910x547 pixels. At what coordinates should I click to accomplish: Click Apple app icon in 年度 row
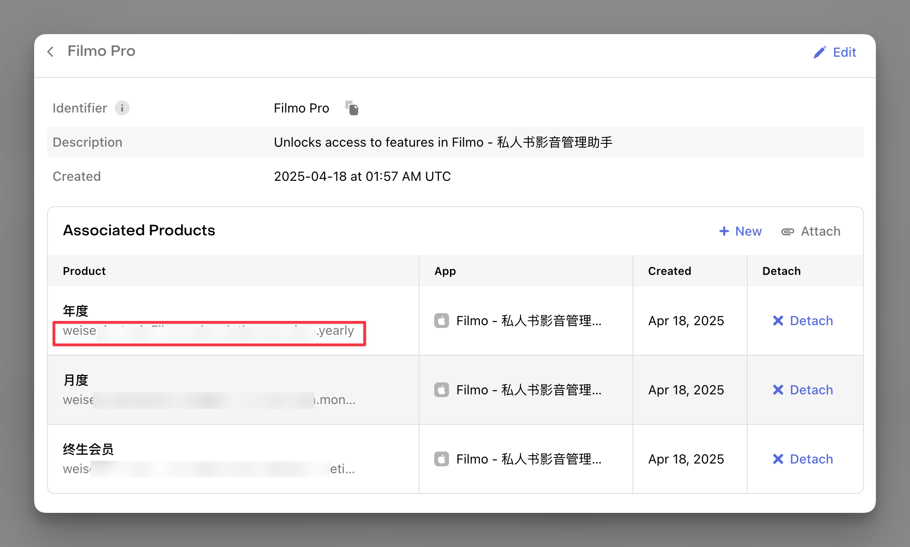point(442,321)
